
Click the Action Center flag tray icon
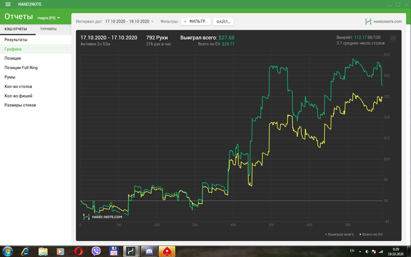[374, 252]
